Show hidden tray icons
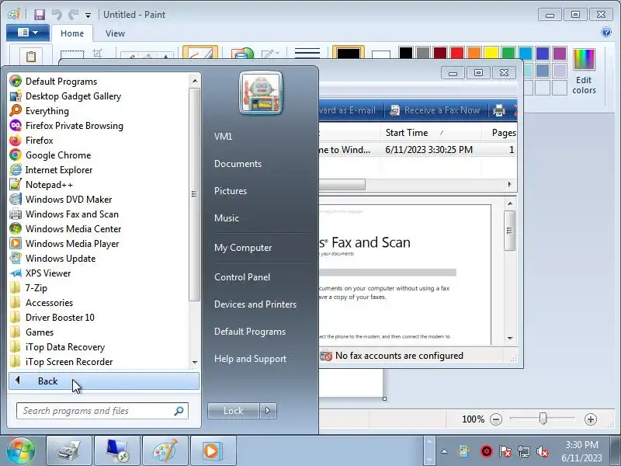The width and height of the screenshot is (621, 466). (x=444, y=451)
